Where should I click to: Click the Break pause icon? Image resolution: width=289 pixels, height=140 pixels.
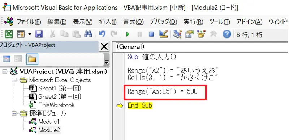[139, 34]
